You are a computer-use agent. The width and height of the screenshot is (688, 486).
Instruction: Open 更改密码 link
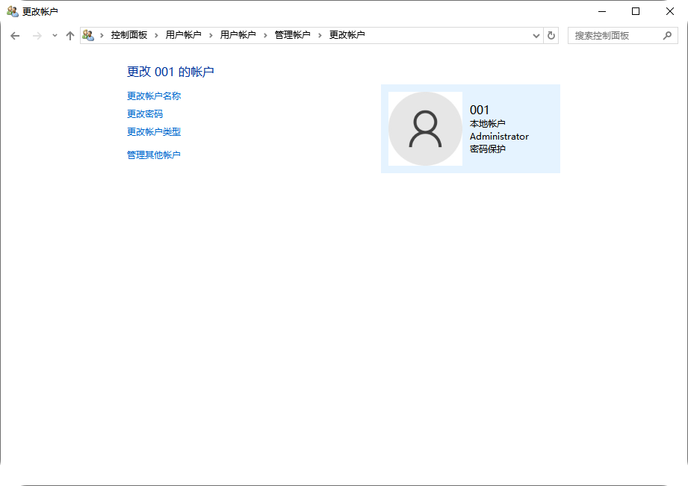click(145, 114)
